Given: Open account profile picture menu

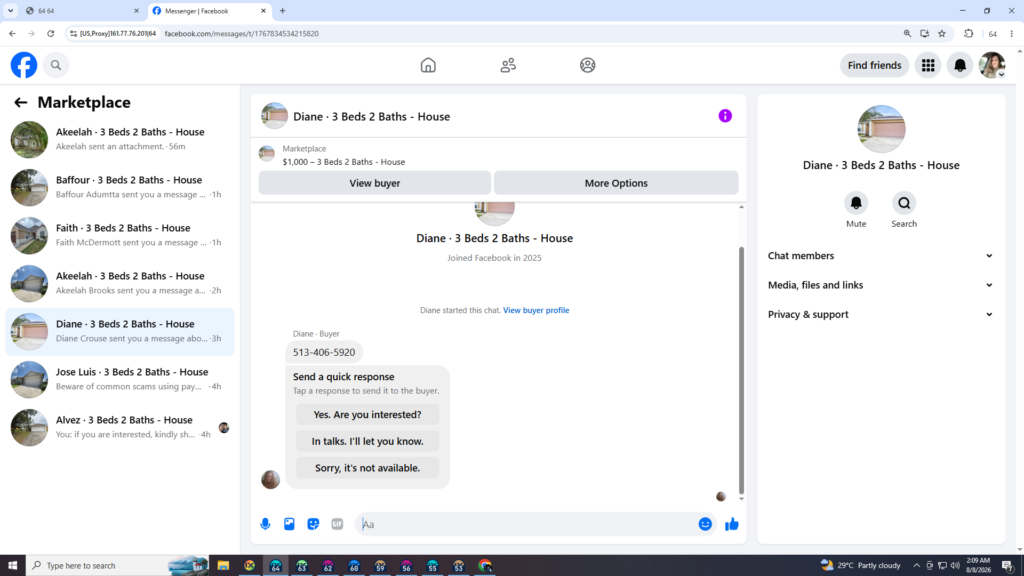Looking at the screenshot, I should coord(992,65).
